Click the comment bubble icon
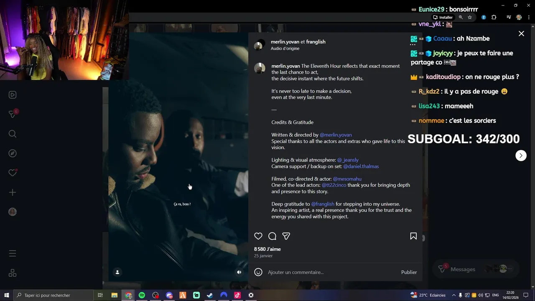This screenshot has height=301, width=535. (272, 236)
